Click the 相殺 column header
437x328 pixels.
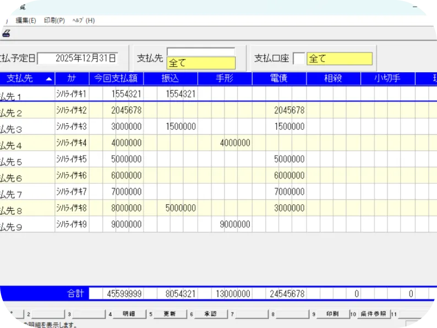point(333,79)
